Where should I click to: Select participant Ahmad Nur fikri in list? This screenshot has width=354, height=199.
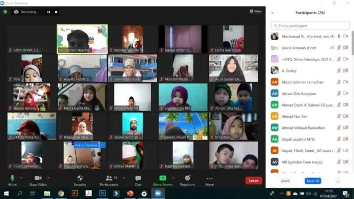tap(310, 116)
